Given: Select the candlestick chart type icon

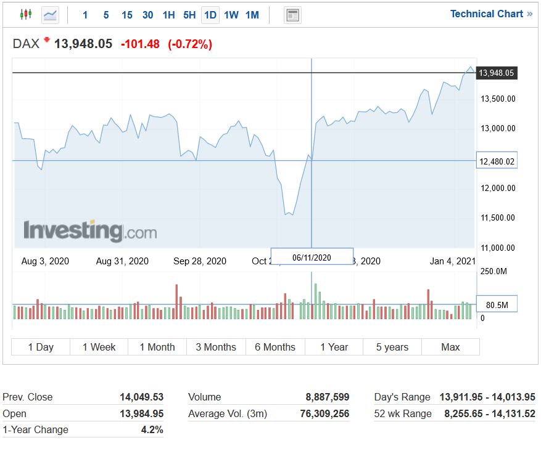Looking at the screenshot, I should coord(25,15).
